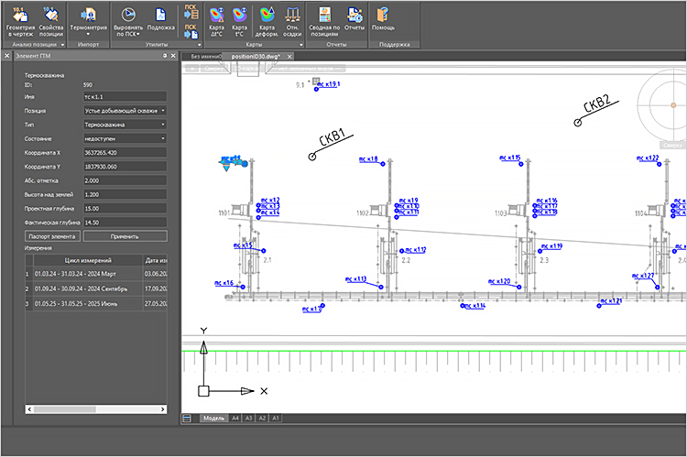Image resolution: width=687 pixels, height=457 pixels.
Task: Select the A1 layout tab
Action: tap(276, 419)
